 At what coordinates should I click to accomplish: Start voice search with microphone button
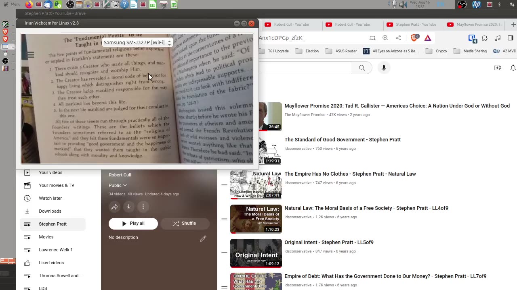pos(384,68)
